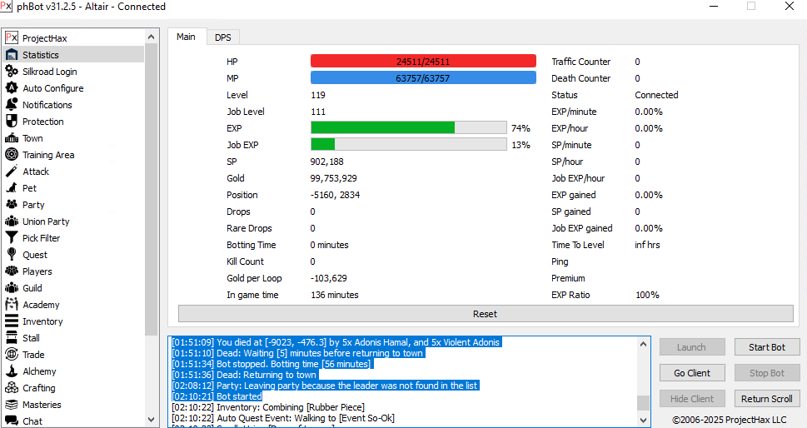Open the Pick Filter funnel icon
Image resolution: width=807 pixels, height=428 pixels.
12,238
